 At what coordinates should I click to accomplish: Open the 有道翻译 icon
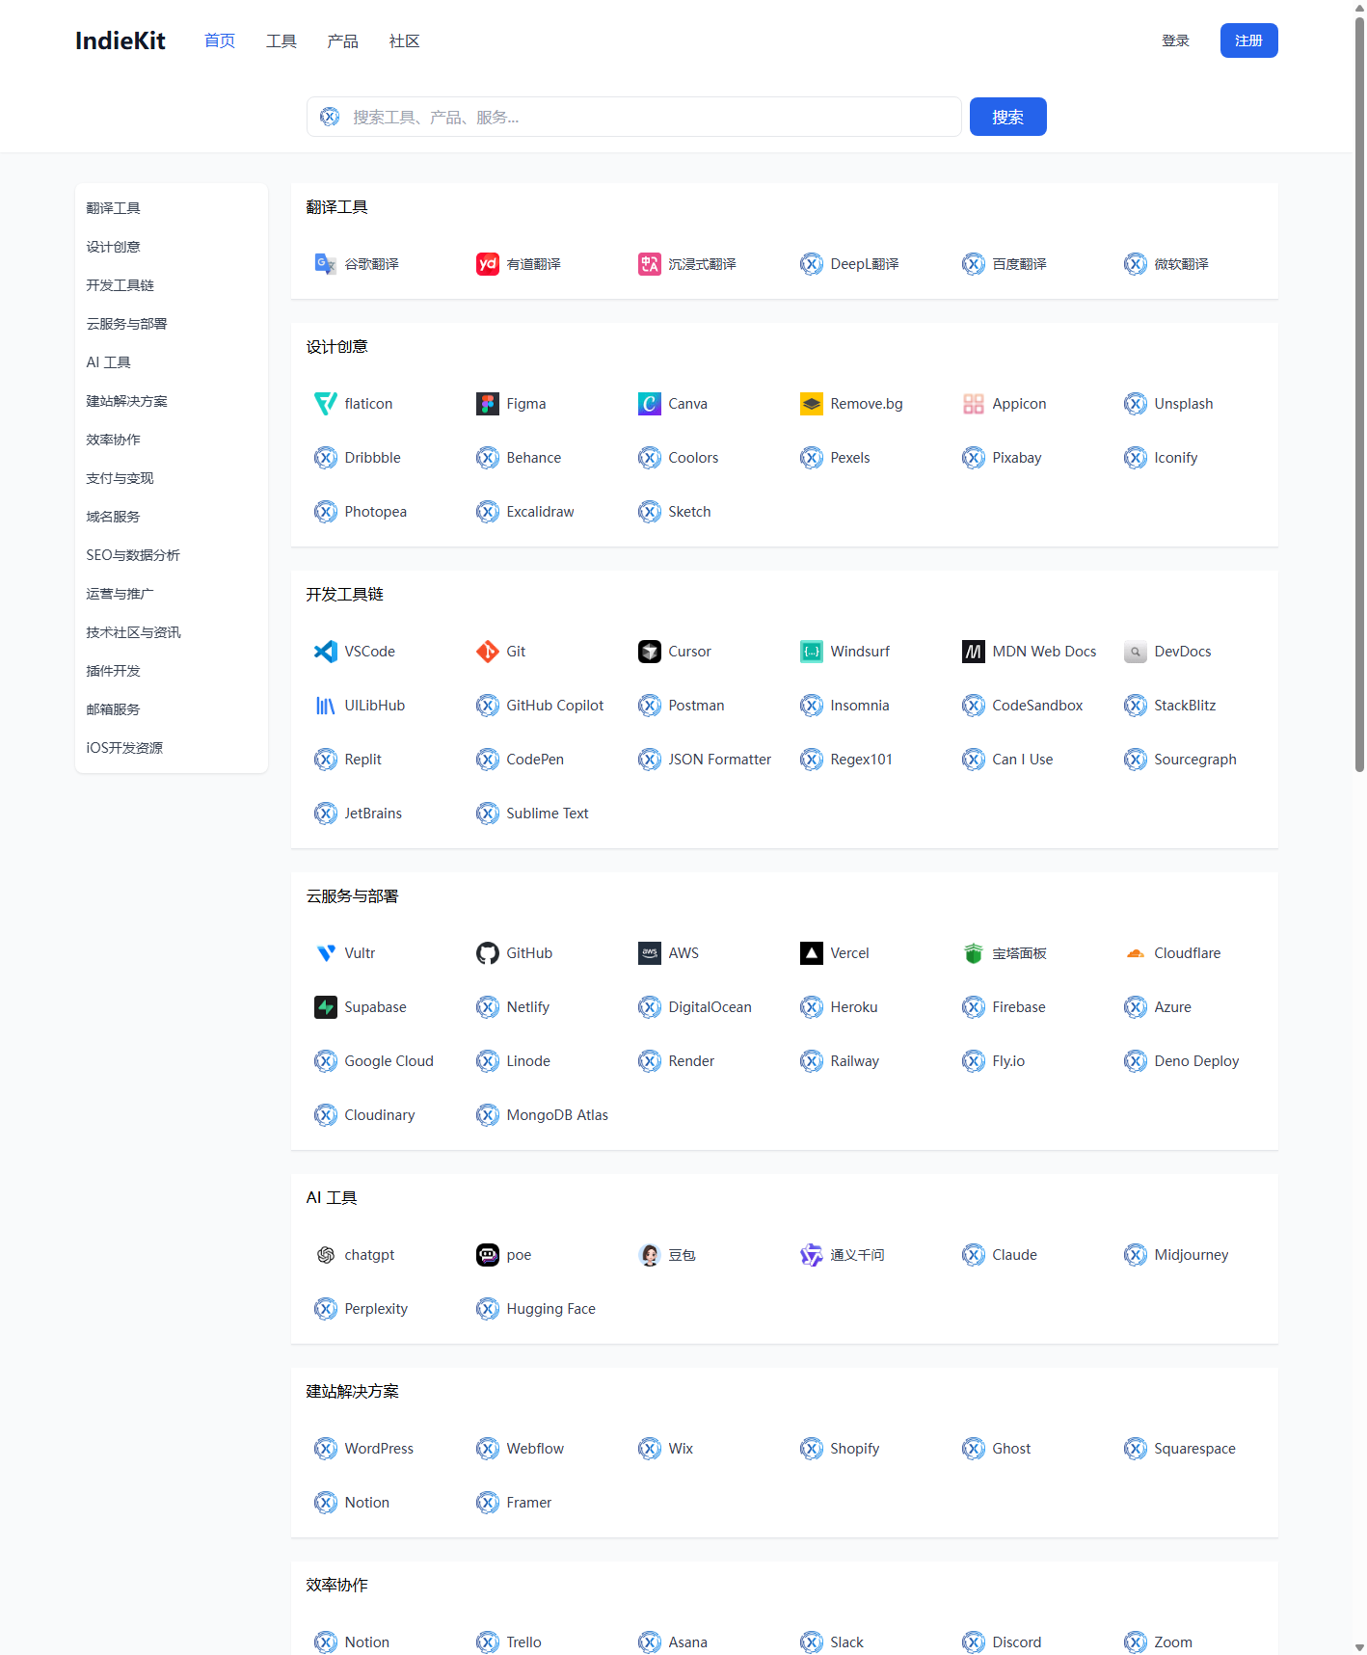pyautogui.click(x=488, y=264)
